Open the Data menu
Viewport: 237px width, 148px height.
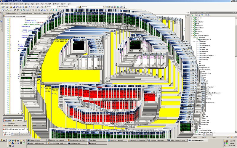32,4
